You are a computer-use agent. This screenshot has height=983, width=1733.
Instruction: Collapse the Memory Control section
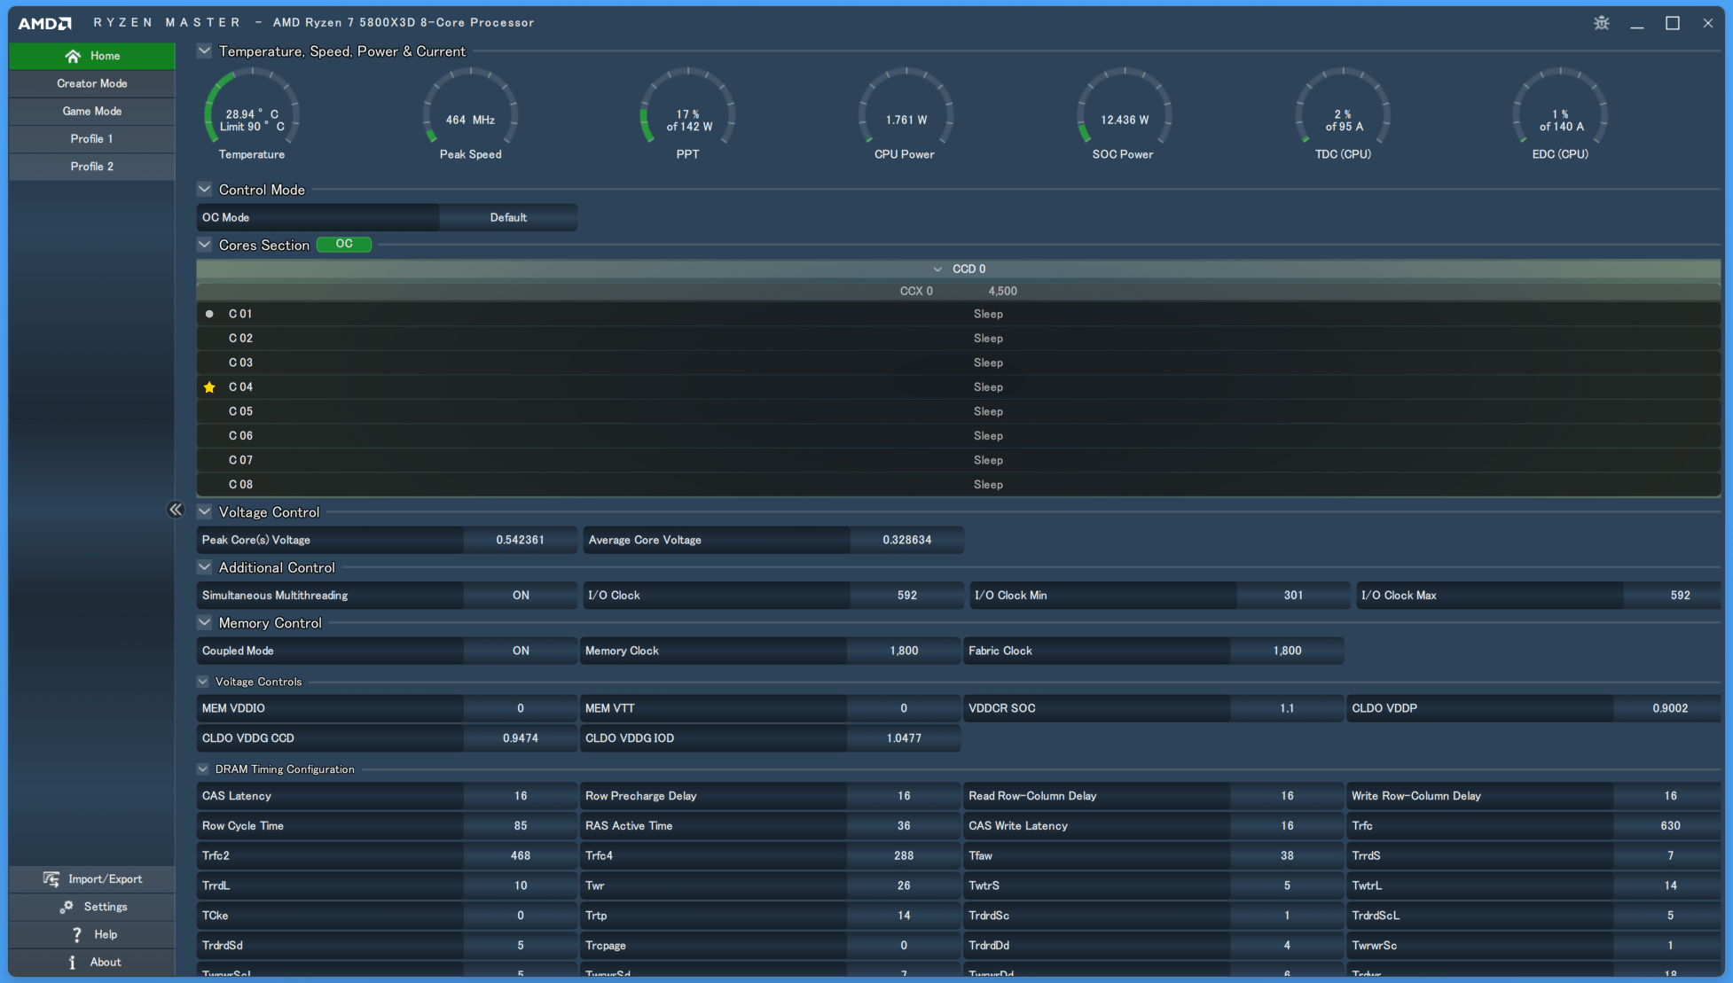click(205, 622)
